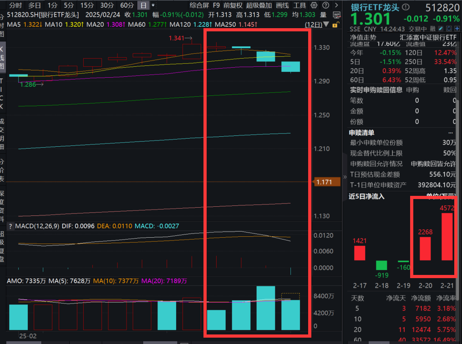Switch to 分时 intraday view
This screenshot has height=344, width=462.
click(x=15, y=5)
